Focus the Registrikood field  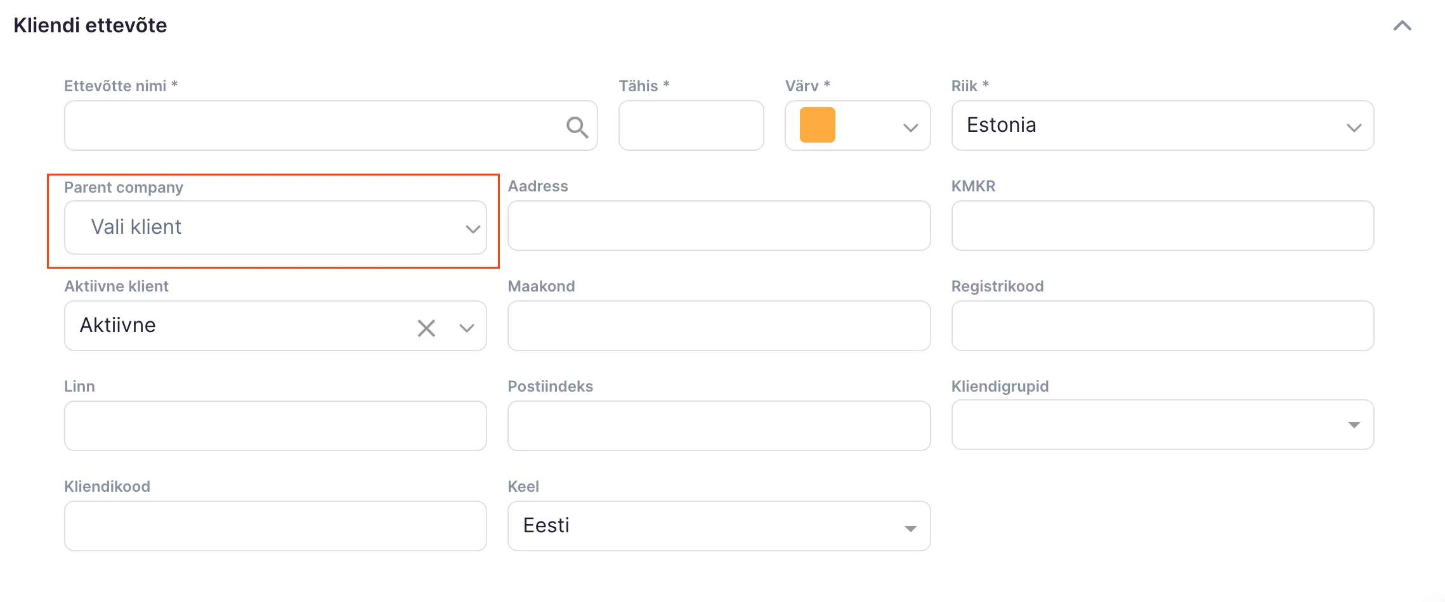(1162, 326)
